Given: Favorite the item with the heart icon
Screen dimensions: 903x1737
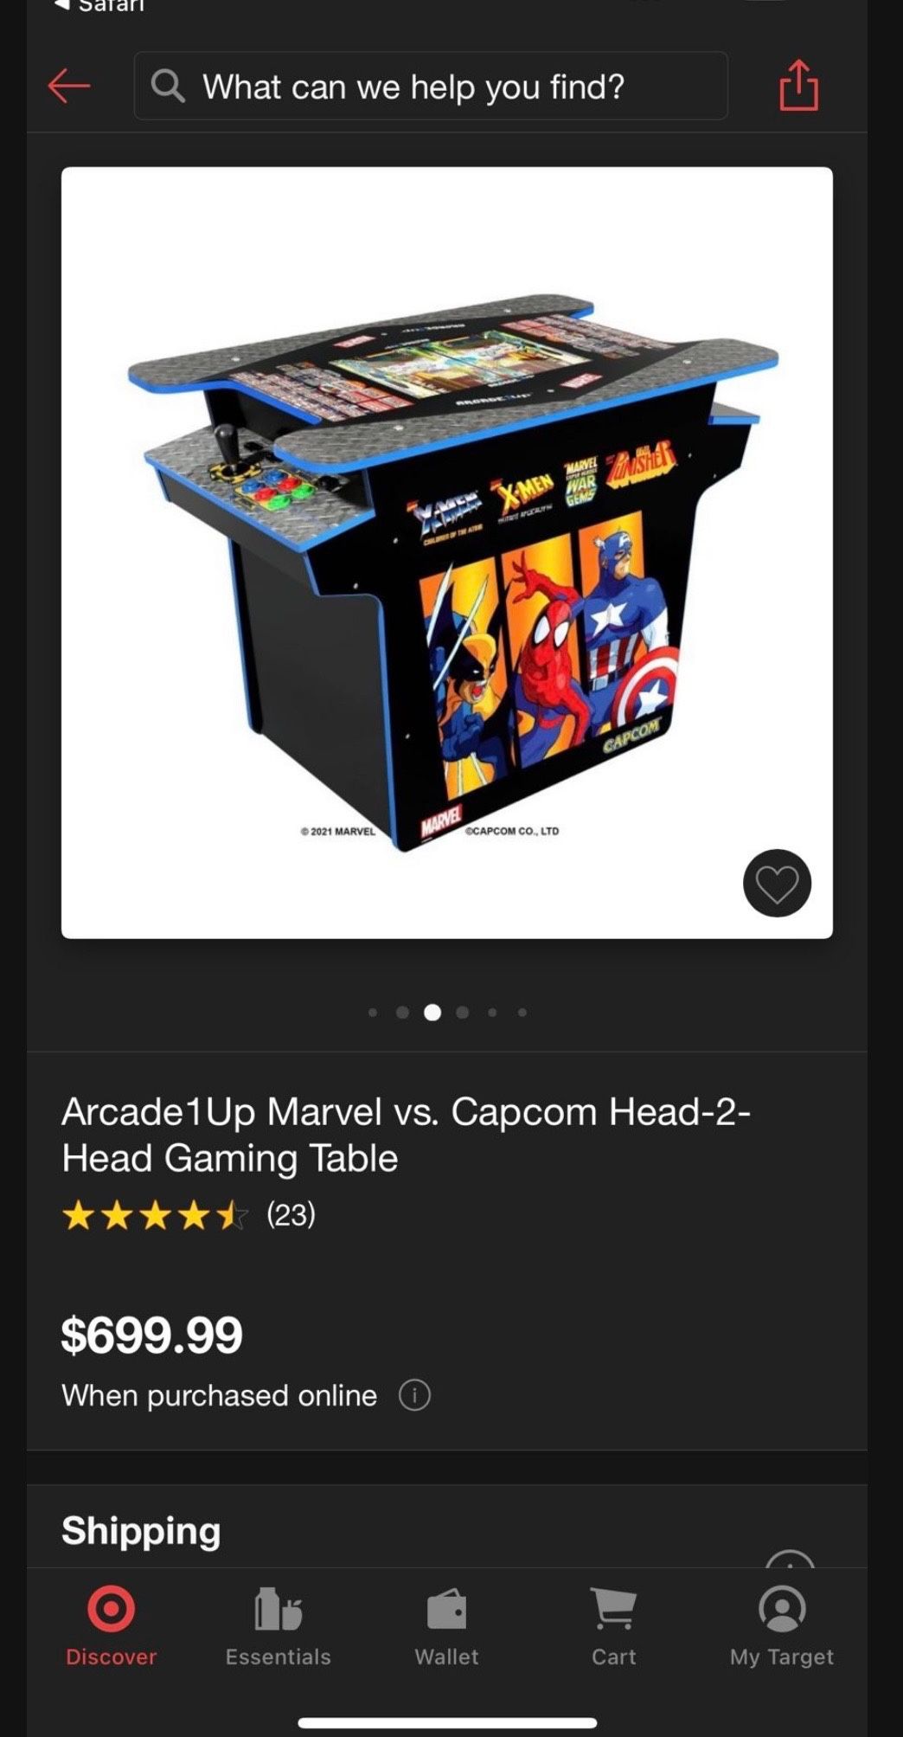Looking at the screenshot, I should coord(777,883).
